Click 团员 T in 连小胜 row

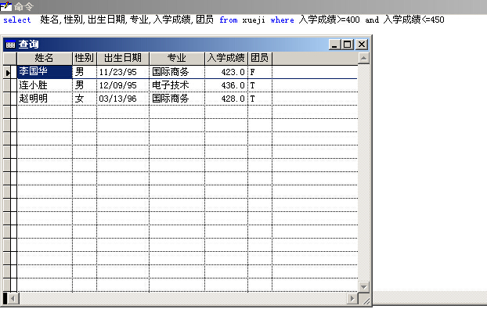(260, 85)
